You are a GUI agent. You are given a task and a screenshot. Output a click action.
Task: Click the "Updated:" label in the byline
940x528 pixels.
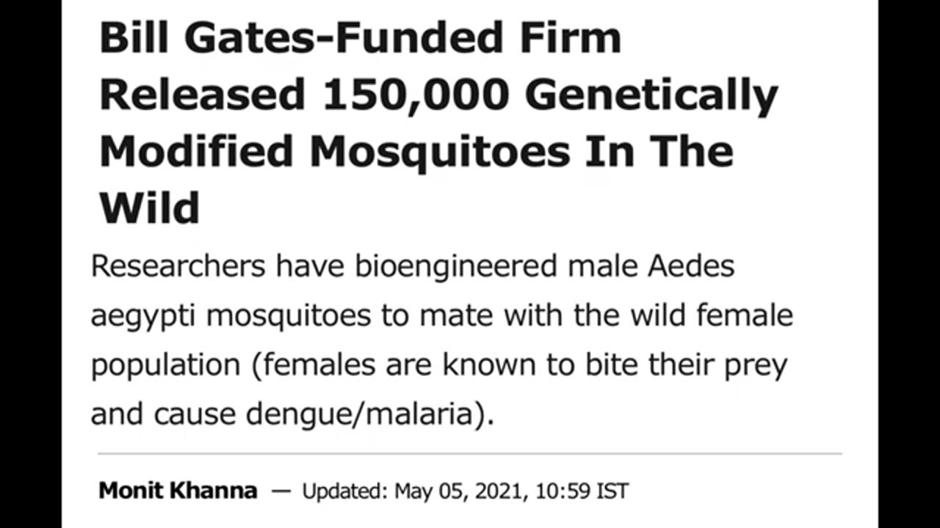[x=344, y=491]
